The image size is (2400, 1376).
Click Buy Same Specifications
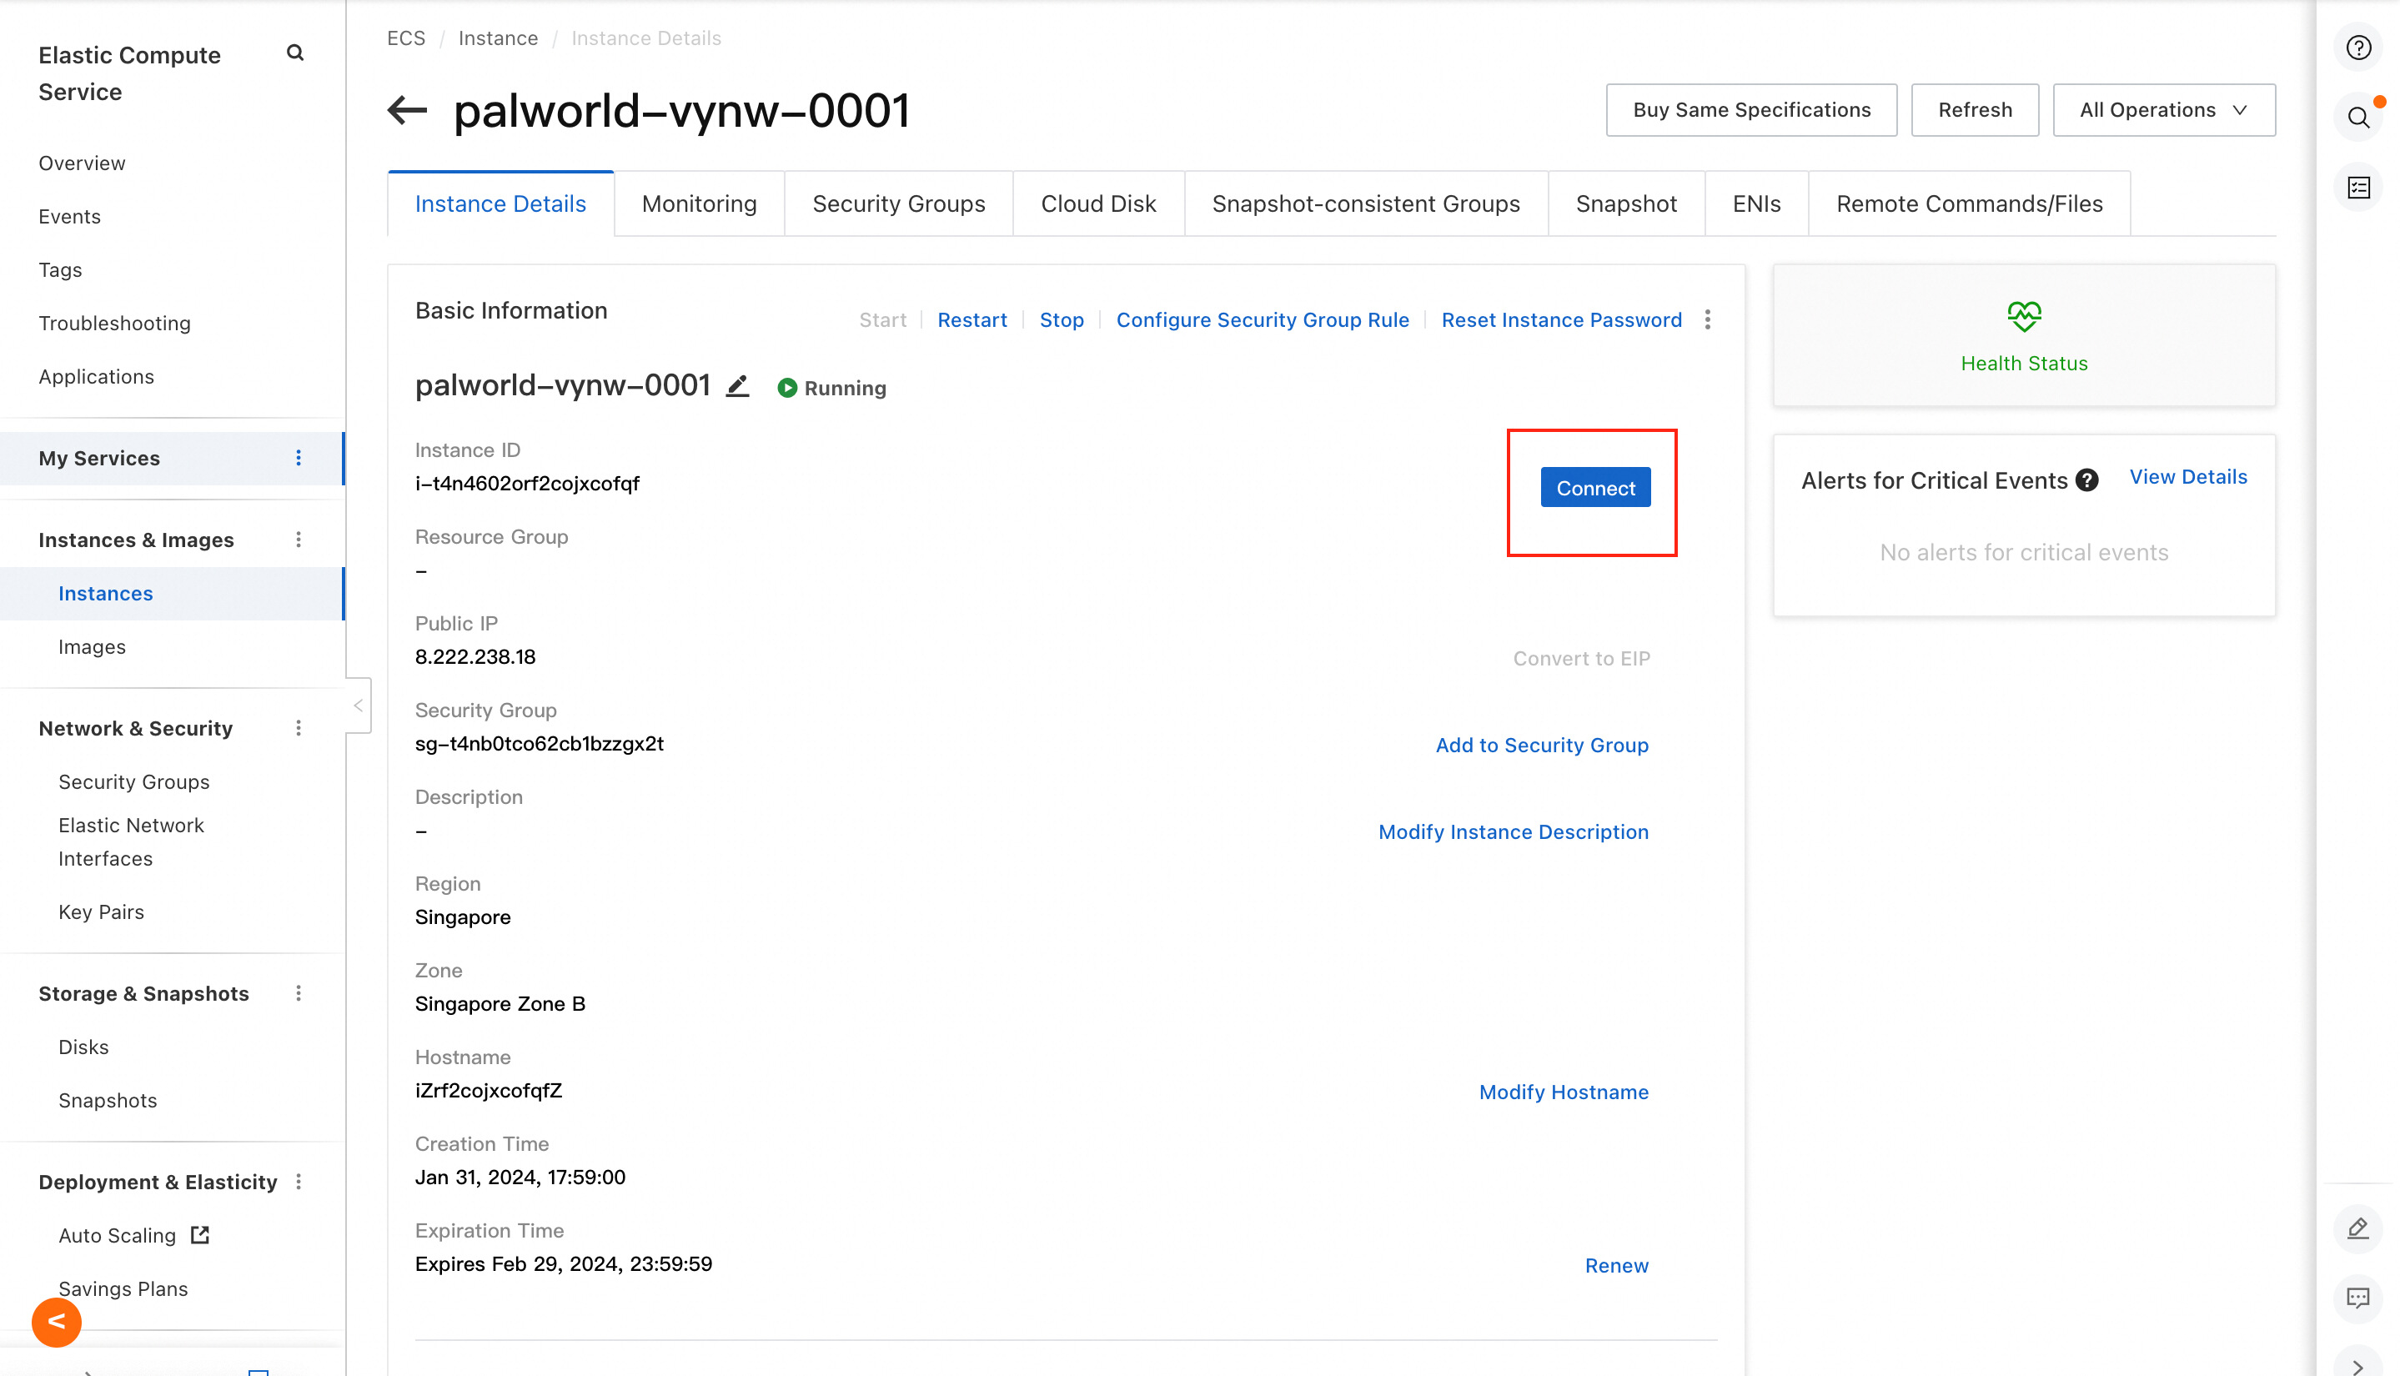point(1752,109)
